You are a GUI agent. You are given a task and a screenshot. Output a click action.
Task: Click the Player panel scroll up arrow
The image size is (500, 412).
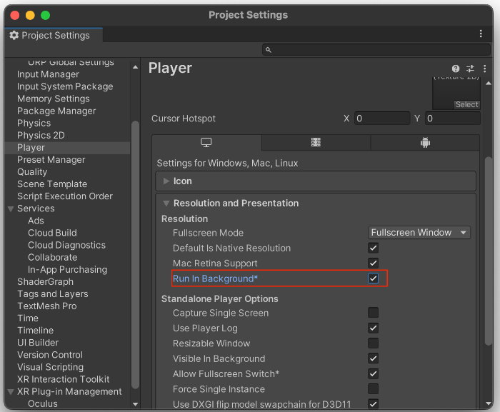coord(488,84)
